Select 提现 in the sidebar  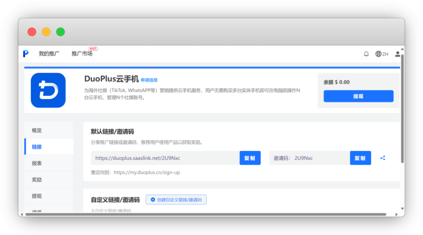coord(49,196)
